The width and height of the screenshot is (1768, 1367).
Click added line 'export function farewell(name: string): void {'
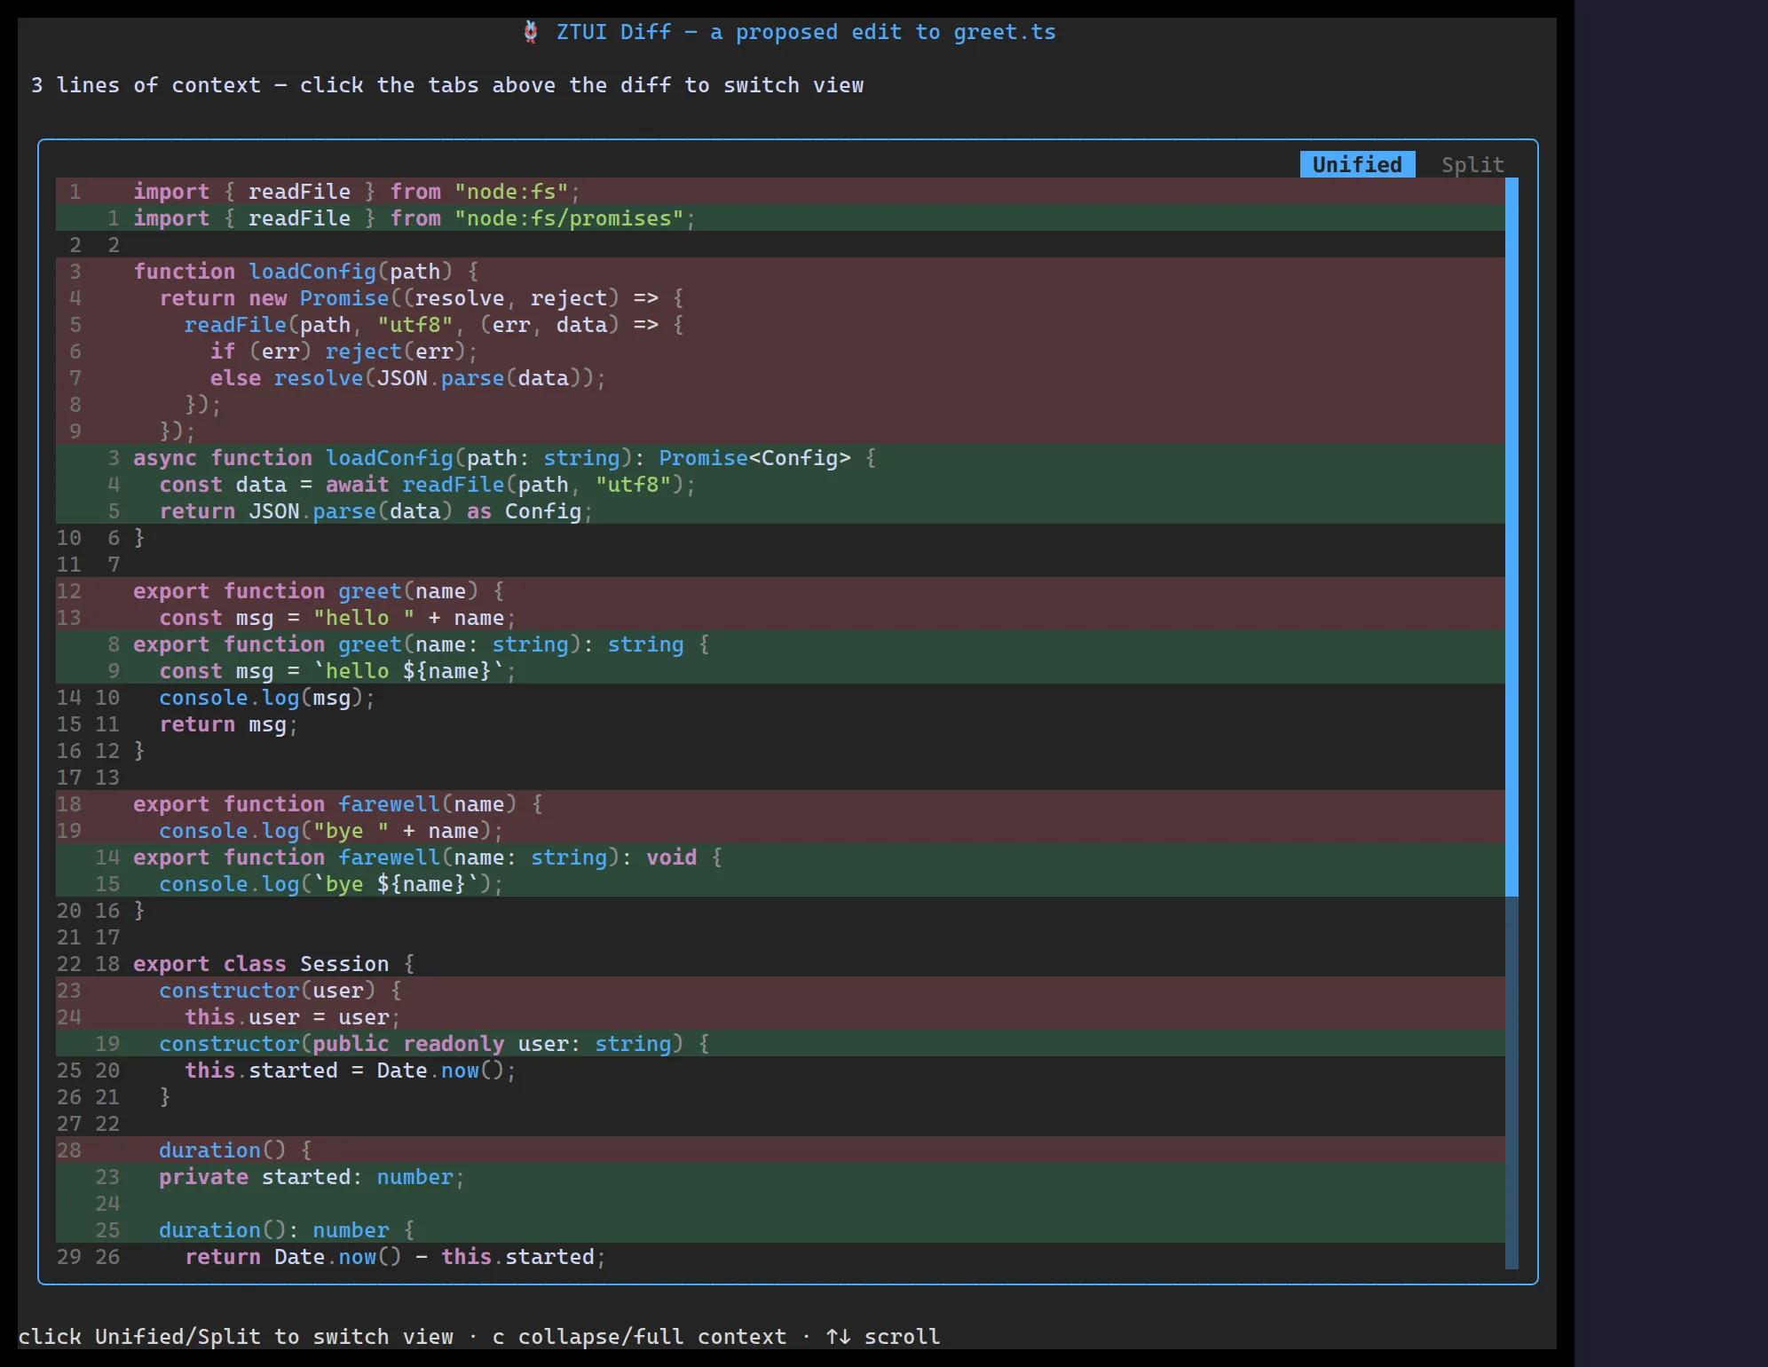point(780,857)
